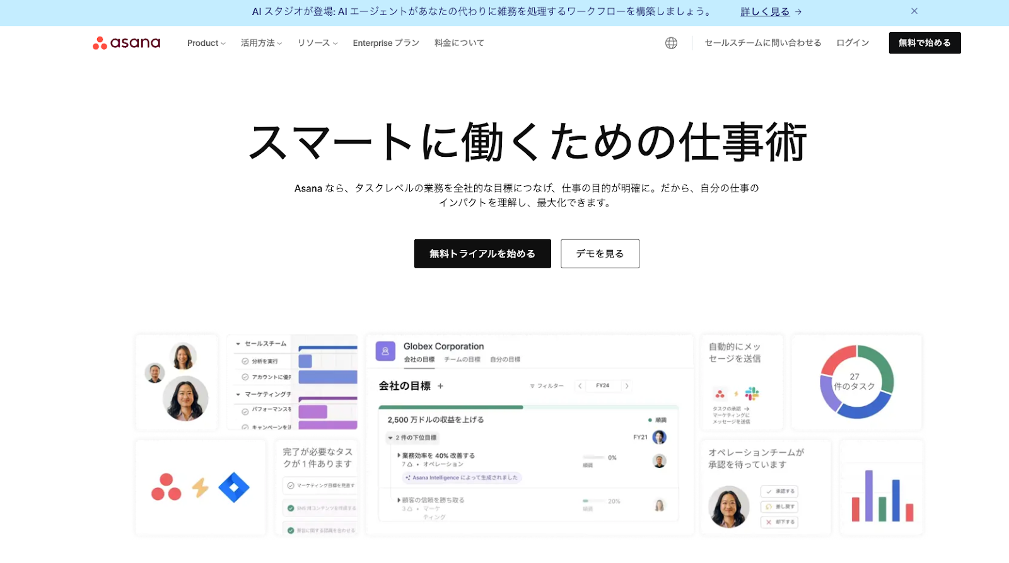Click the green segment of donut chart

point(882,367)
